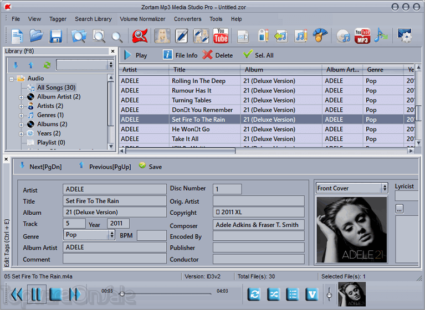Save library with the floppy disk icon

55,37
